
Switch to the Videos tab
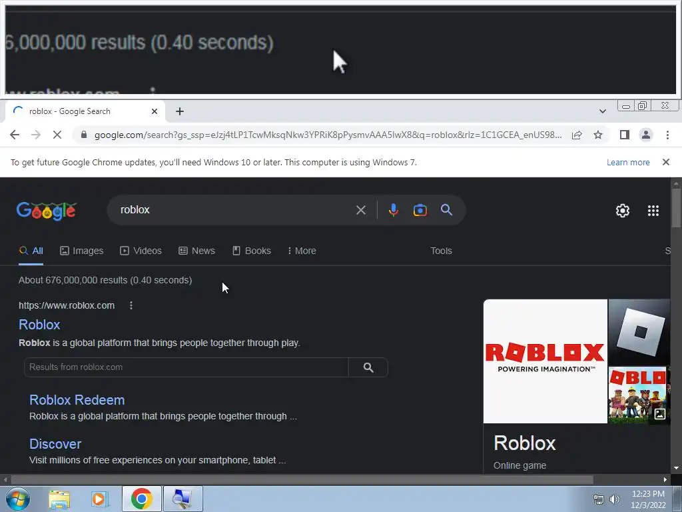(141, 251)
